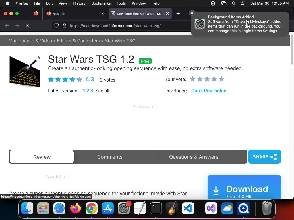294x220 pixels.
Task: Open the Editors & Converters breadcrumb
Action: [78, 41]
